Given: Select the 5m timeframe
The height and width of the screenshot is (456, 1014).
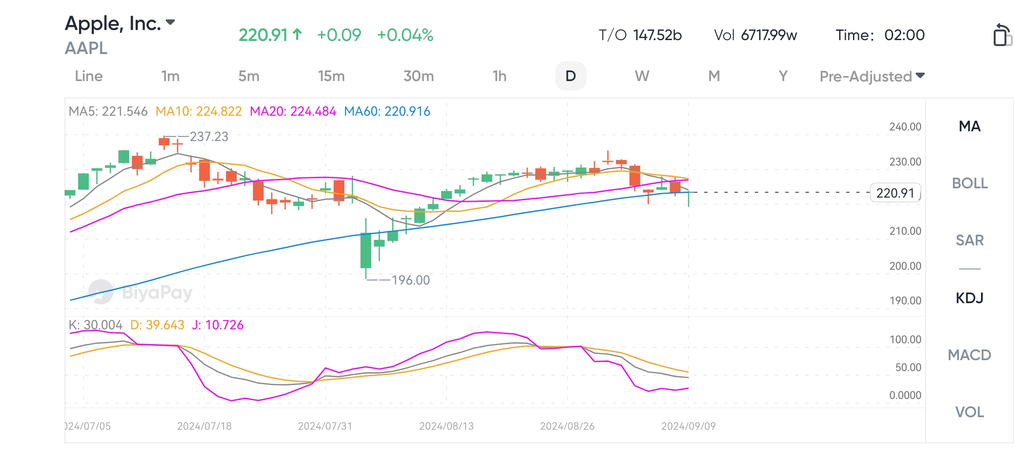Looking at the screenshot, I should (249, 76).
